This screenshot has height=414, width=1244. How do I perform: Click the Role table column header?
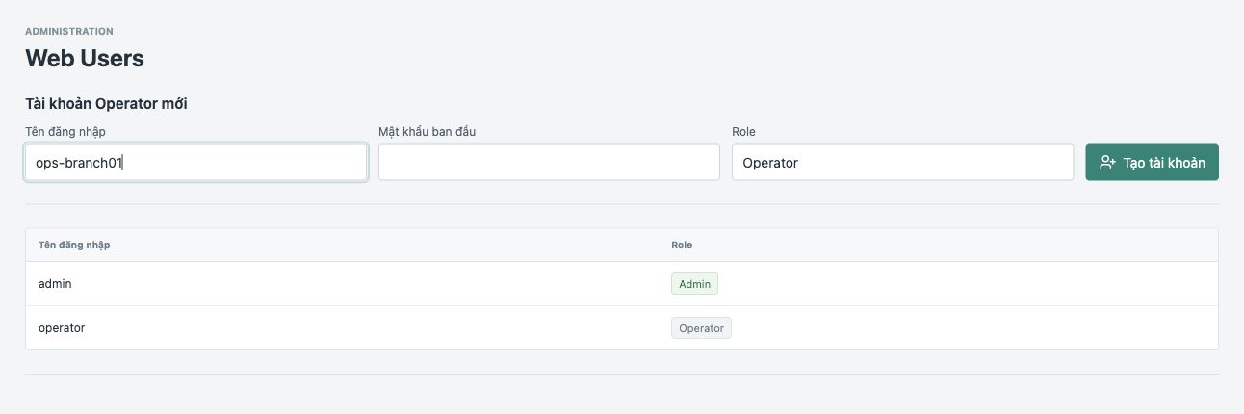682,246
